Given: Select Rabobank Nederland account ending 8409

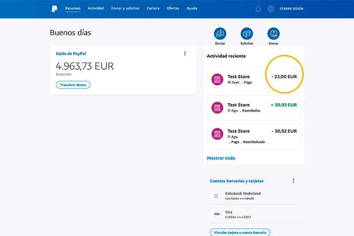Looking at the screenshot, I should coord(254,196).
